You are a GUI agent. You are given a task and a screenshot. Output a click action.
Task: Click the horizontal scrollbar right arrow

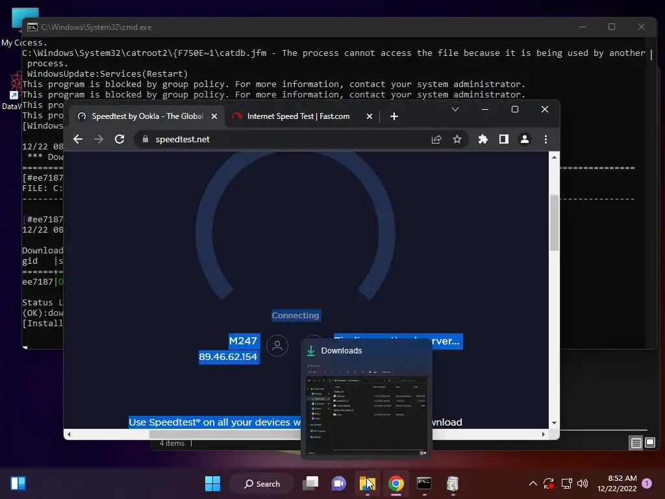click(544, 434)
